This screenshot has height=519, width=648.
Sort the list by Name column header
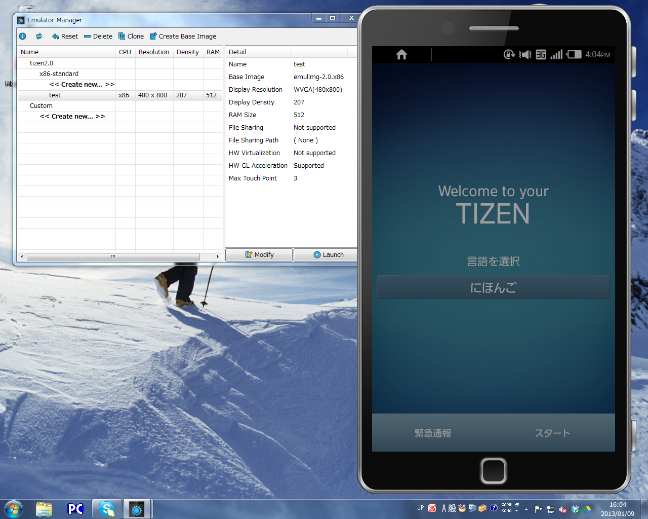pyautogui.click(x=66, y=52)
